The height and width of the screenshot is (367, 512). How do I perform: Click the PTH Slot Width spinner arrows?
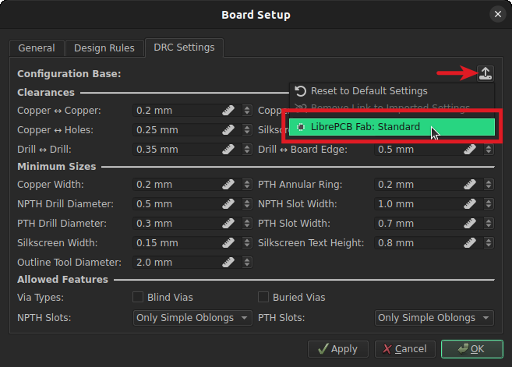(x=489, y=224)
